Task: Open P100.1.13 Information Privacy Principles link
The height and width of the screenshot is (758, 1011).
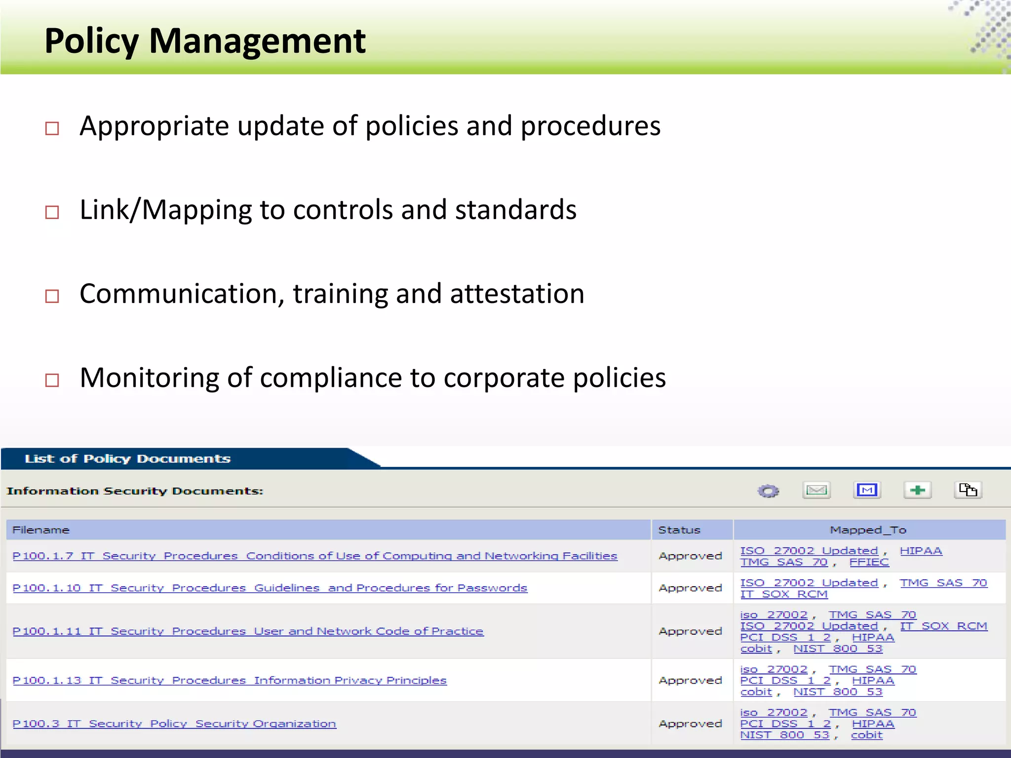Action: (x=230, y=680)
